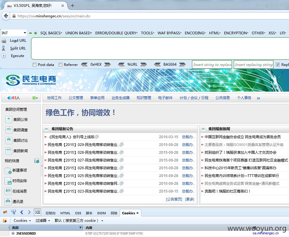Image resolution: width=289 pixels, height=237 pixels.
Task: Click the 时间安排 icon
Action: [x=8, y=181]
